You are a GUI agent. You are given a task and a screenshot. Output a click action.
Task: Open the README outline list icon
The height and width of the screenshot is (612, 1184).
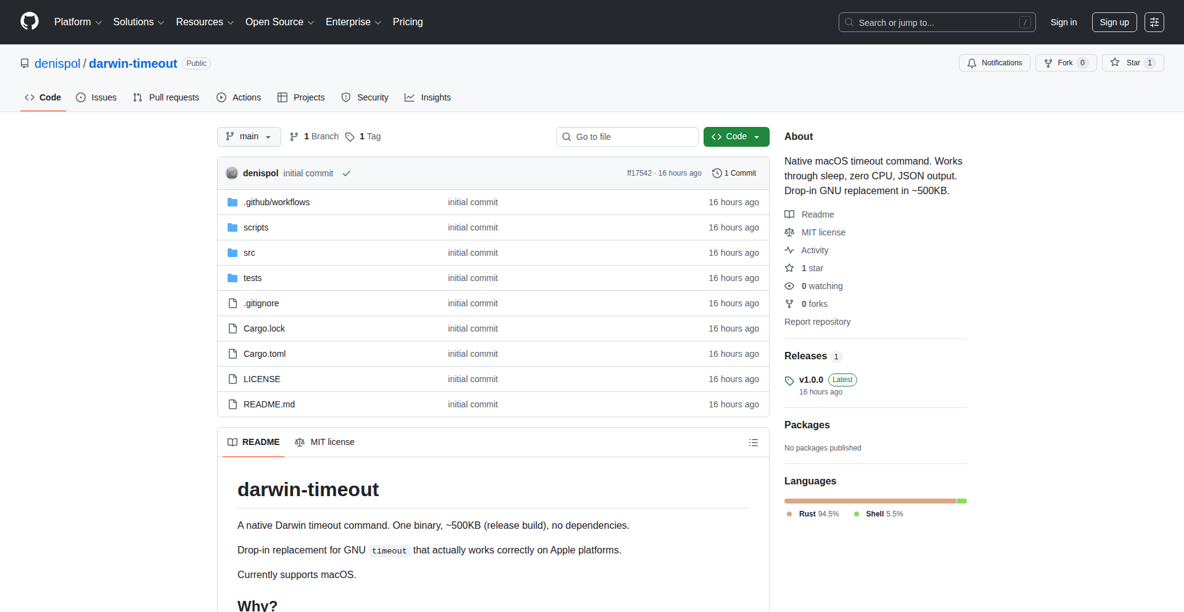coord(753,443)
